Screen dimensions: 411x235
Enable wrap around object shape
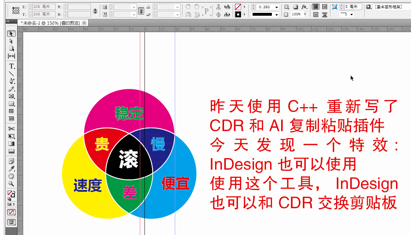pyautogui.click(x=316, y=15)
